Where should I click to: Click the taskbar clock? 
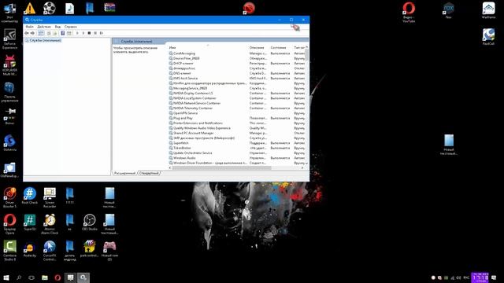tap(480, 277)
